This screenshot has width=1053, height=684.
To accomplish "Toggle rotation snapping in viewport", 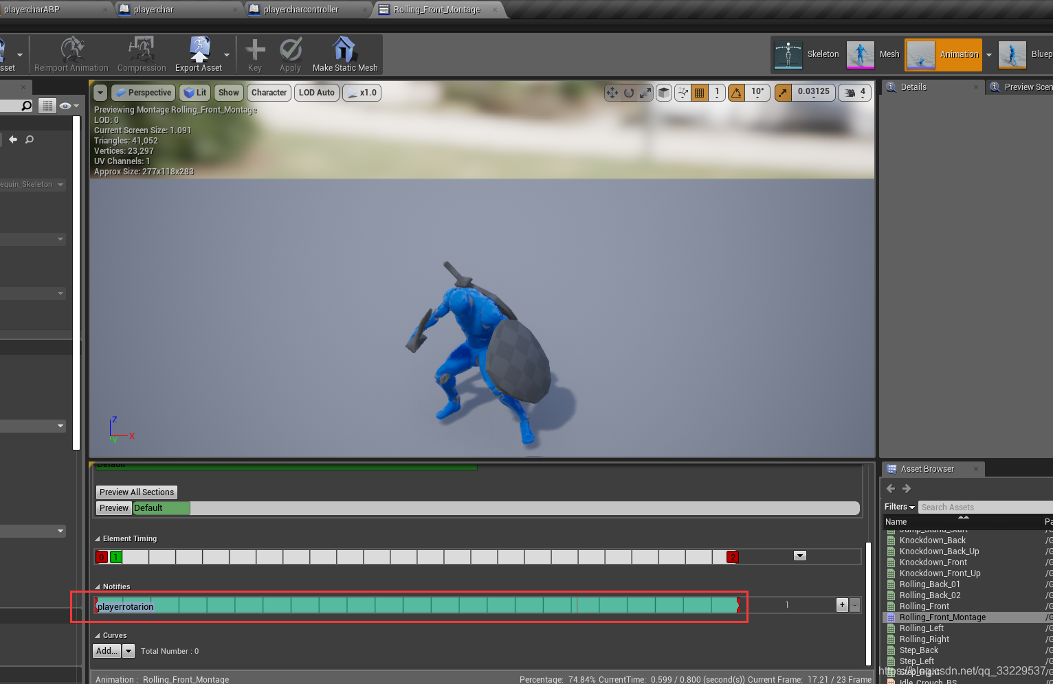I will [737, 93].
